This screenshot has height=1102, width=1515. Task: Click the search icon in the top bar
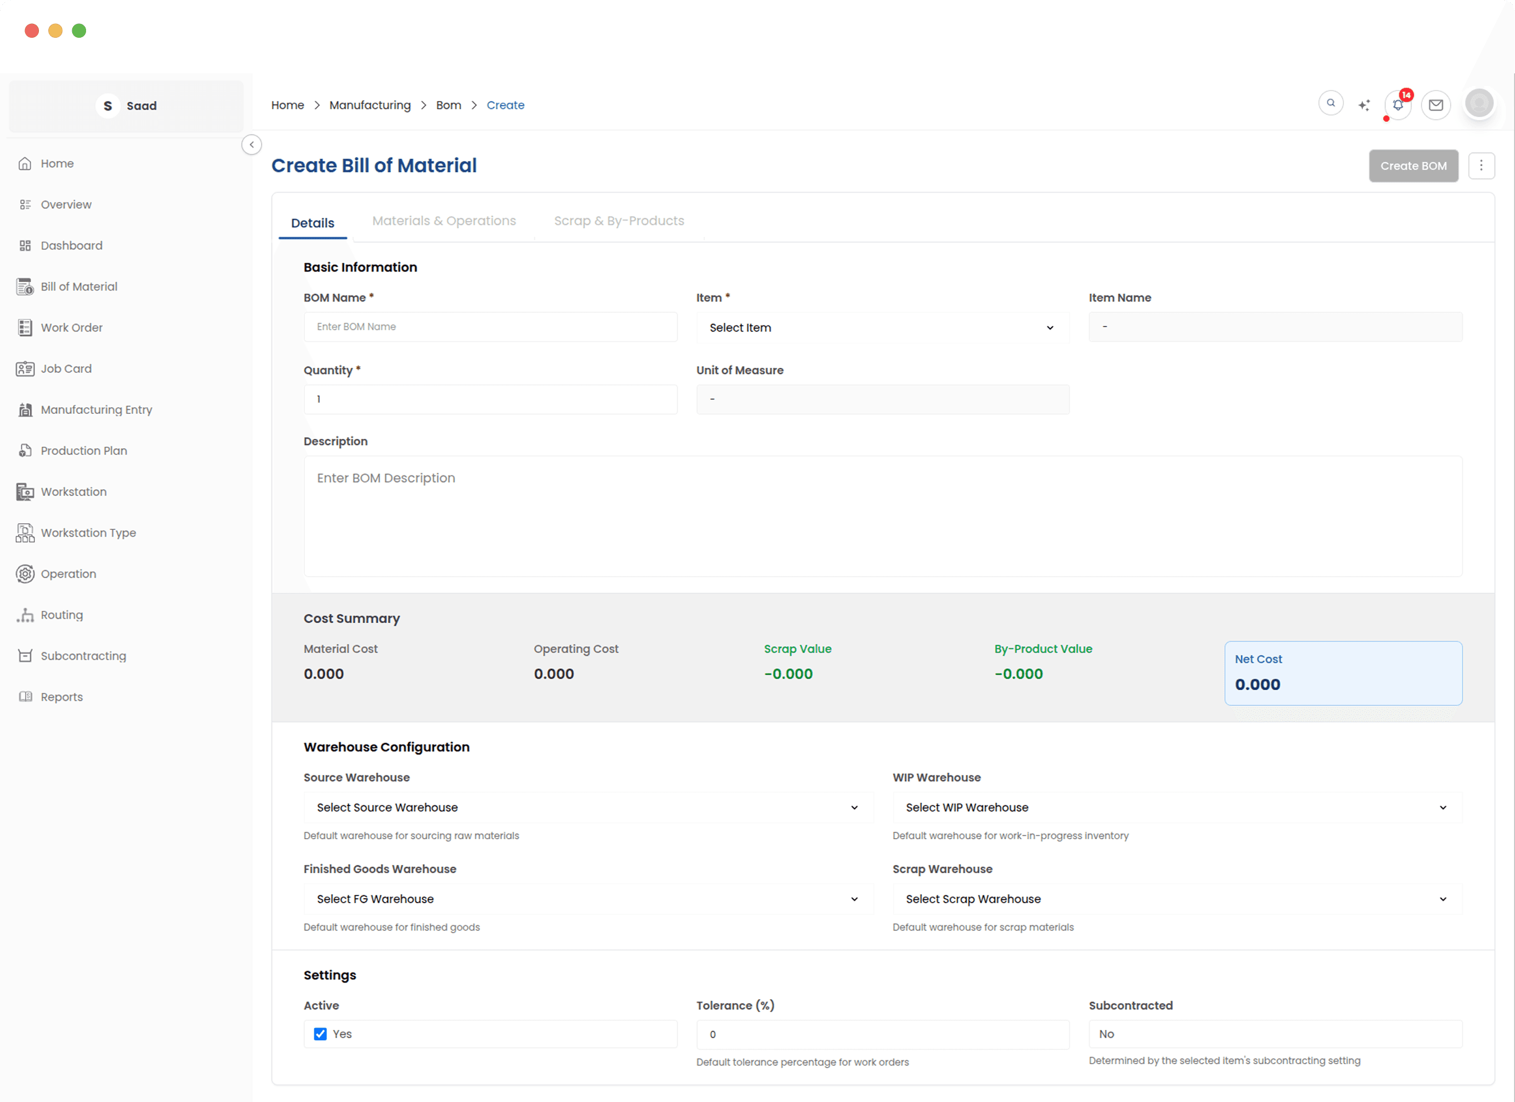tap(1331, 103)
